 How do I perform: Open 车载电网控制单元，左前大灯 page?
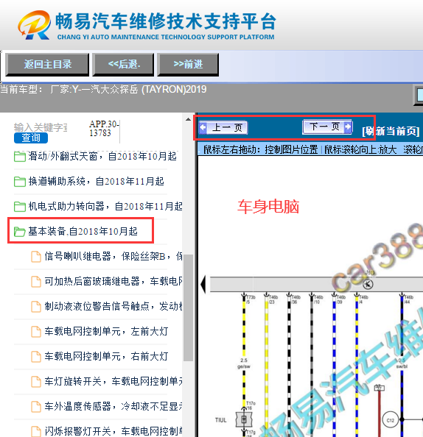106,331
